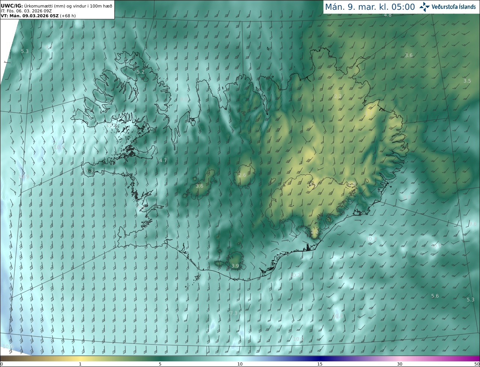
Task: Click the 5.3 value directly above the 5.2 label
Action: pyautogui.click(x=25, y=51)
